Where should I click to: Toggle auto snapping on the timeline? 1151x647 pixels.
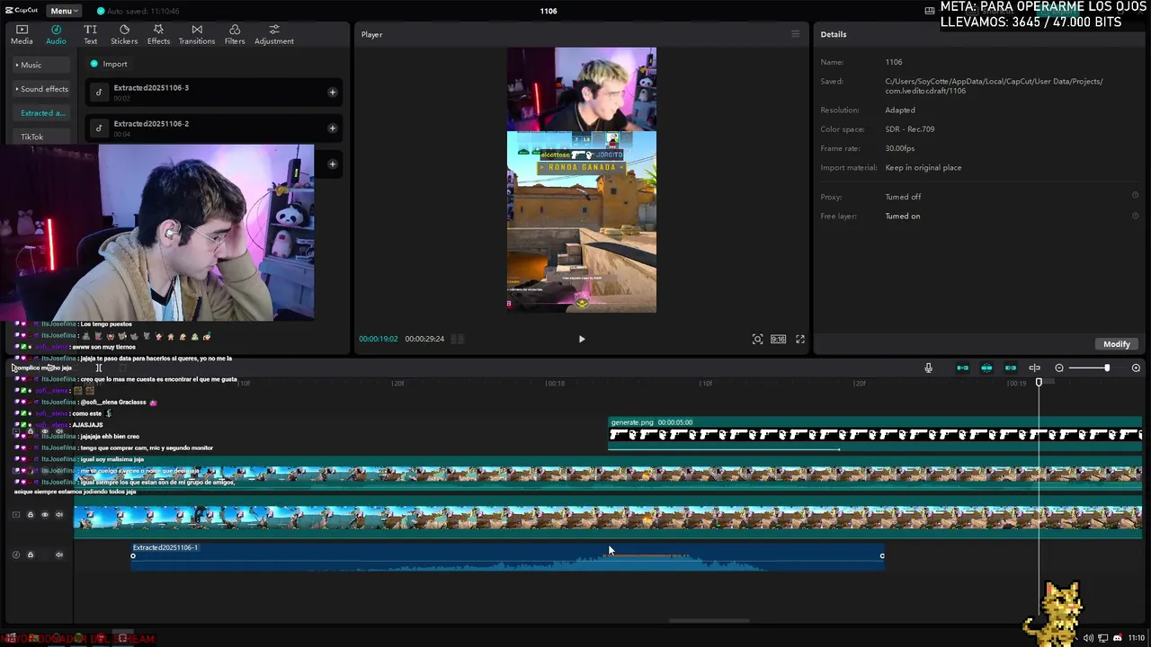point(986,368)
